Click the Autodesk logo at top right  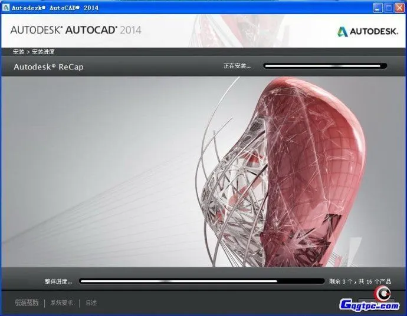click(367, 32)
